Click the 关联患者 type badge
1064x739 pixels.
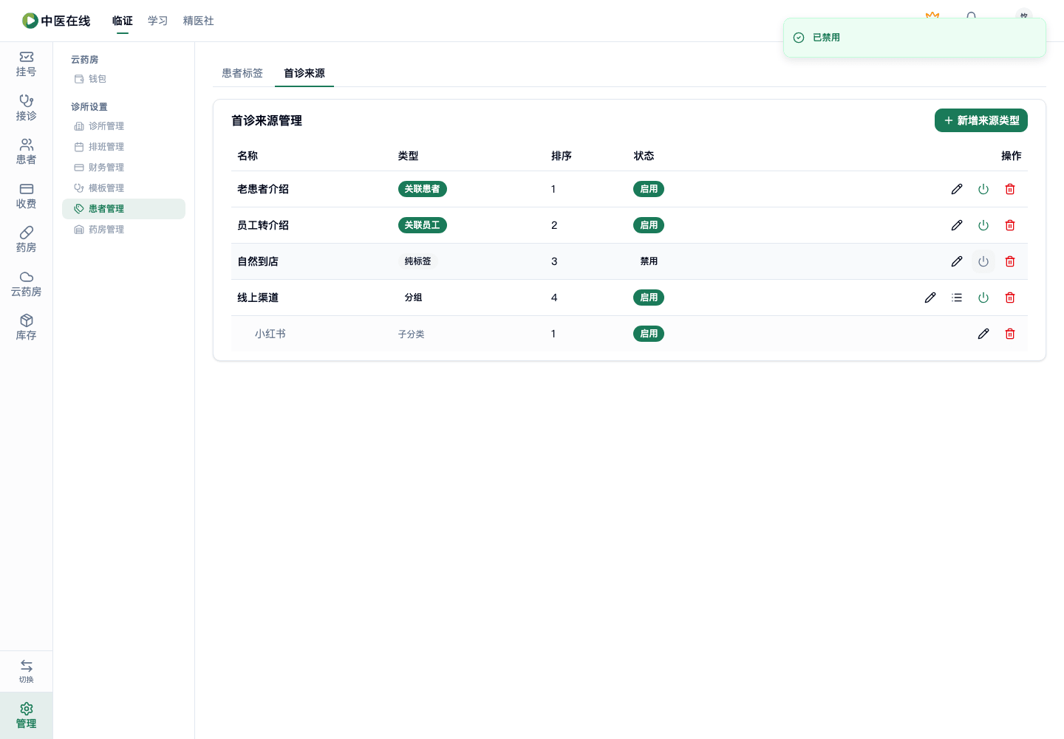coord(422,189)
